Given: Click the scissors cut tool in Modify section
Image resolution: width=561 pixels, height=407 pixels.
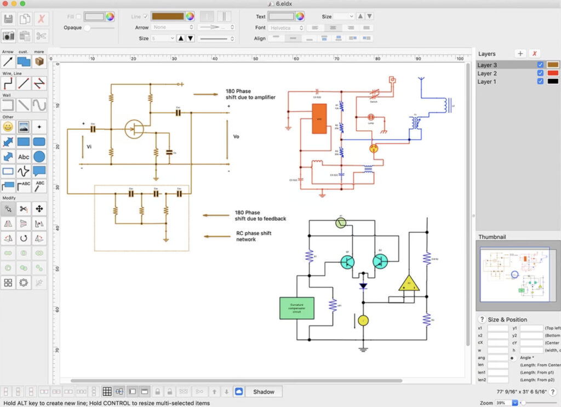Looking at the screenshot, I should [24, 209].
